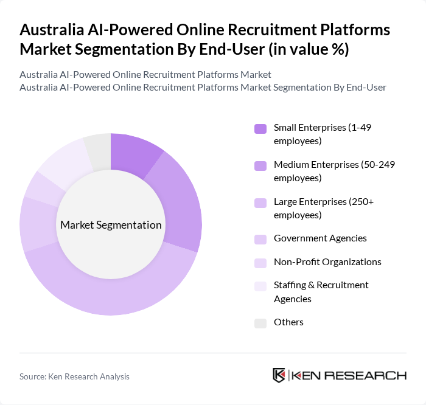Click the chart's main bold title
Viewport: 426px width, 405px height.
click(205, 40)
